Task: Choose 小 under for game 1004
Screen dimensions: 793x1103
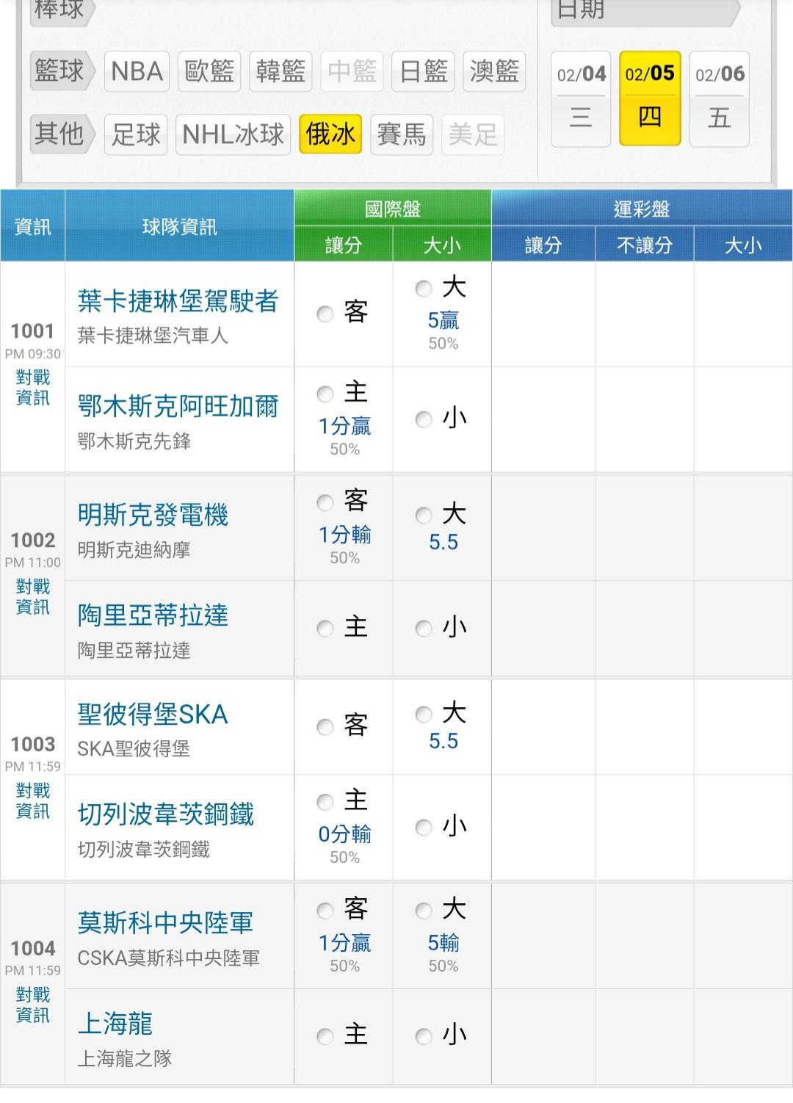Action: [x=424, y=1036]
